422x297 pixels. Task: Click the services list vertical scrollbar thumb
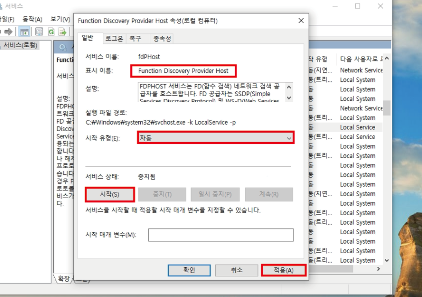[387, 108]
